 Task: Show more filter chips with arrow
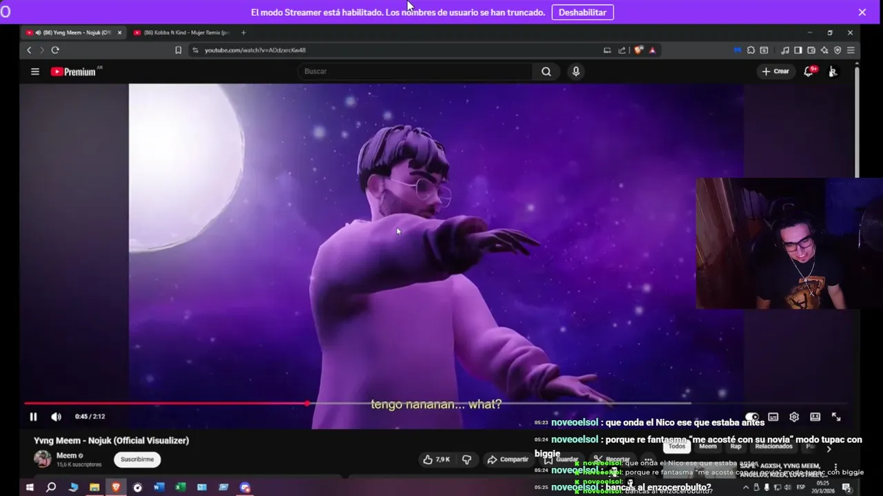click(x=829, y=448)
